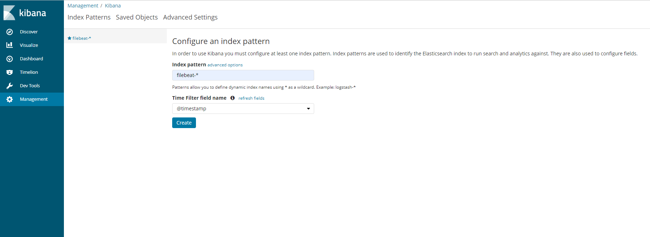Open Dev Tools via wrench icon
Screen dimensions: 650x237
(x=10, y=86)
